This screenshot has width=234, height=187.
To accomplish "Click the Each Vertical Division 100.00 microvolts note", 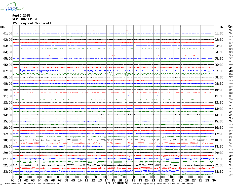I will coord(32,183).
